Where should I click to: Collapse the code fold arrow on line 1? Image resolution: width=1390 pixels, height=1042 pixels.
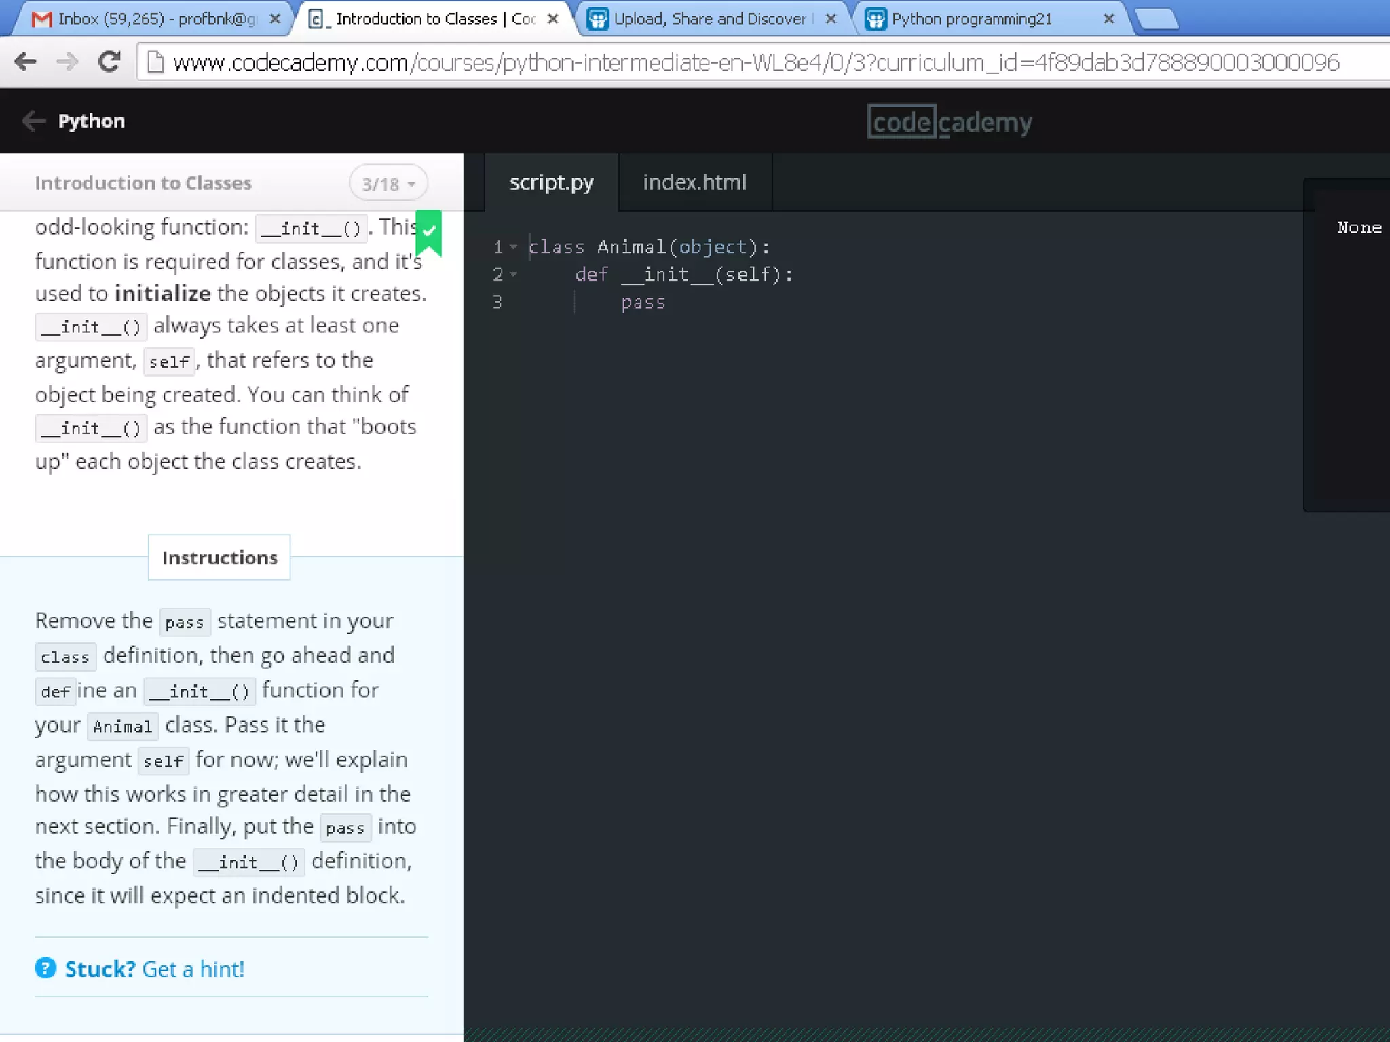514,247
